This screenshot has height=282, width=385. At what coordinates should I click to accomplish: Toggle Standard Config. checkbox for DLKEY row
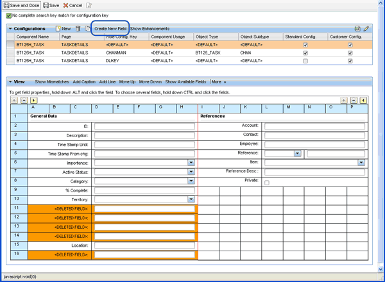coord(305,62)
